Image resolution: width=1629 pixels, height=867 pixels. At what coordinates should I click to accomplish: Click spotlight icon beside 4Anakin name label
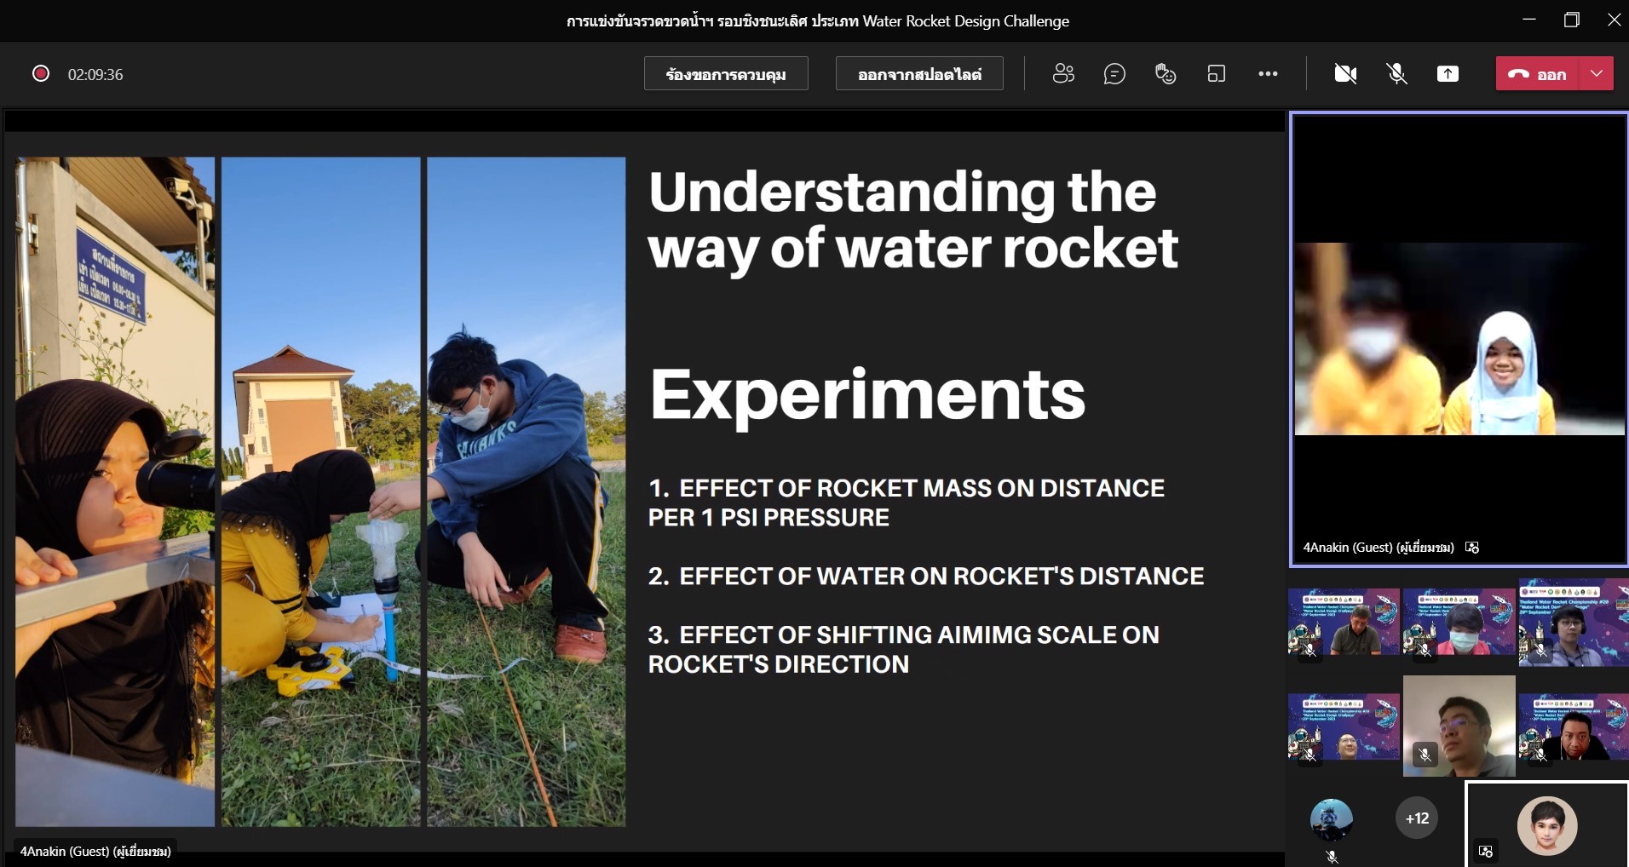tap(1472, 548)
